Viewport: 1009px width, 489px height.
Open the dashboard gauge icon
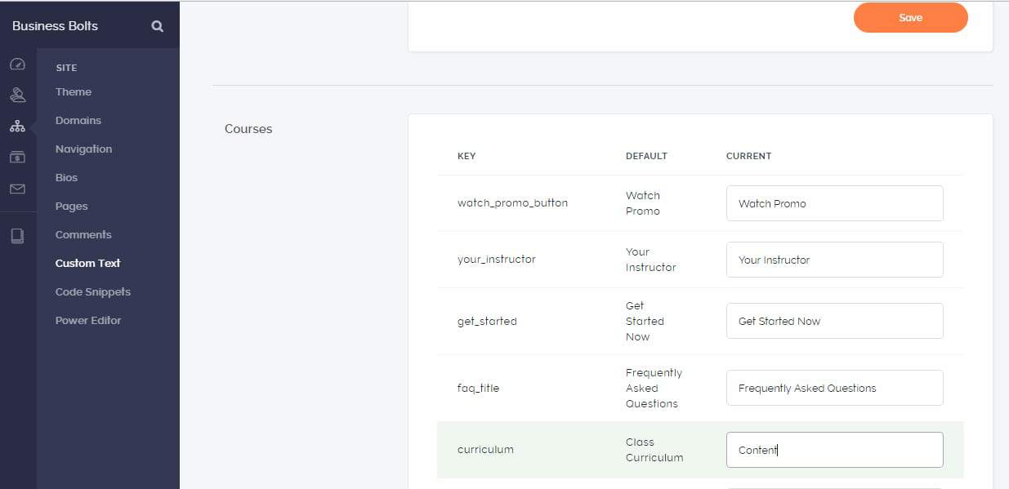pyautogui.click(x=17, y=64)
